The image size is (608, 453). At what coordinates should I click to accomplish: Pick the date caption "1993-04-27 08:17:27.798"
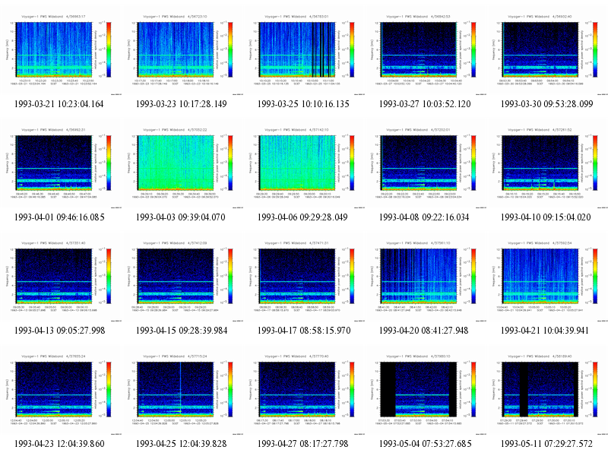pos(302,444)
